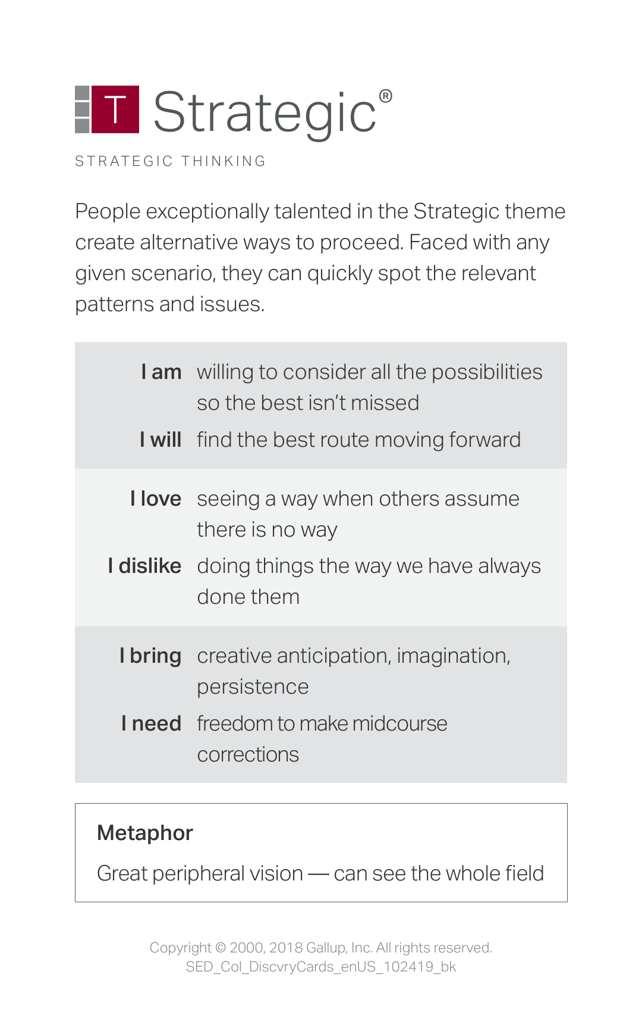Select the "I will" label
The width and height of the screenshot is (642, 1028).
pos(160,440)
